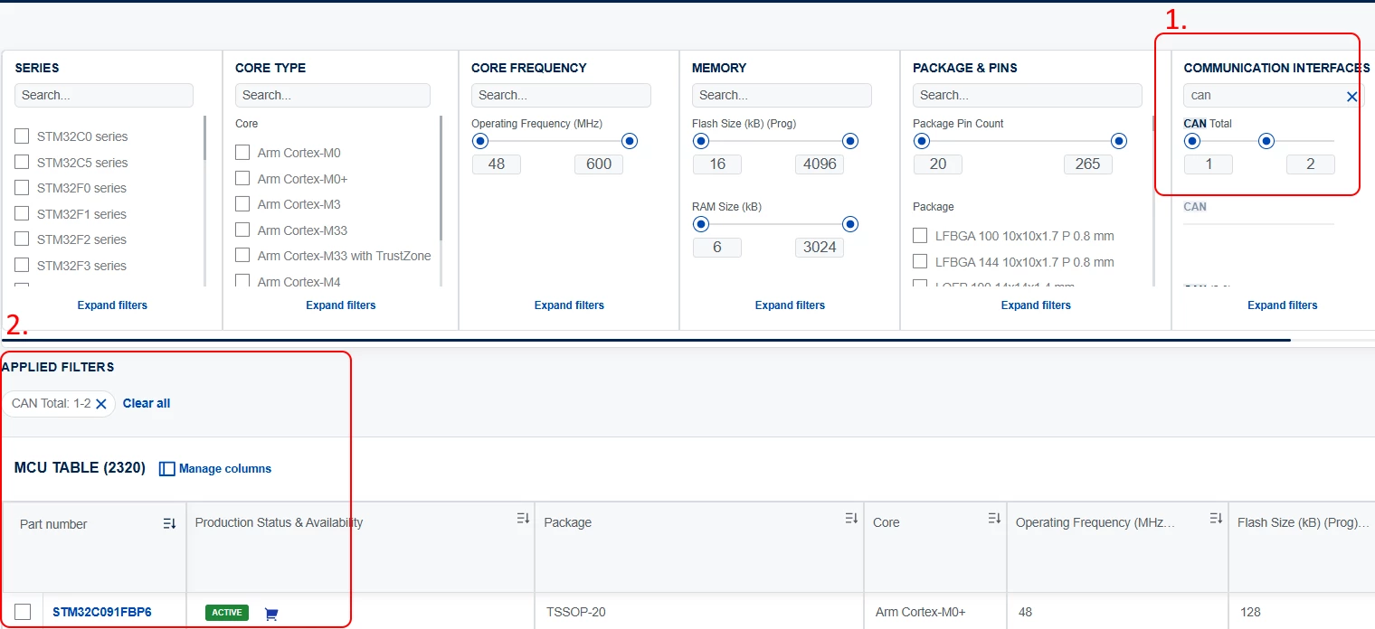Check LFBGA 100 10x10x1.7 package checkbox
The image size is (1375, 629).
tap(920, 236)
